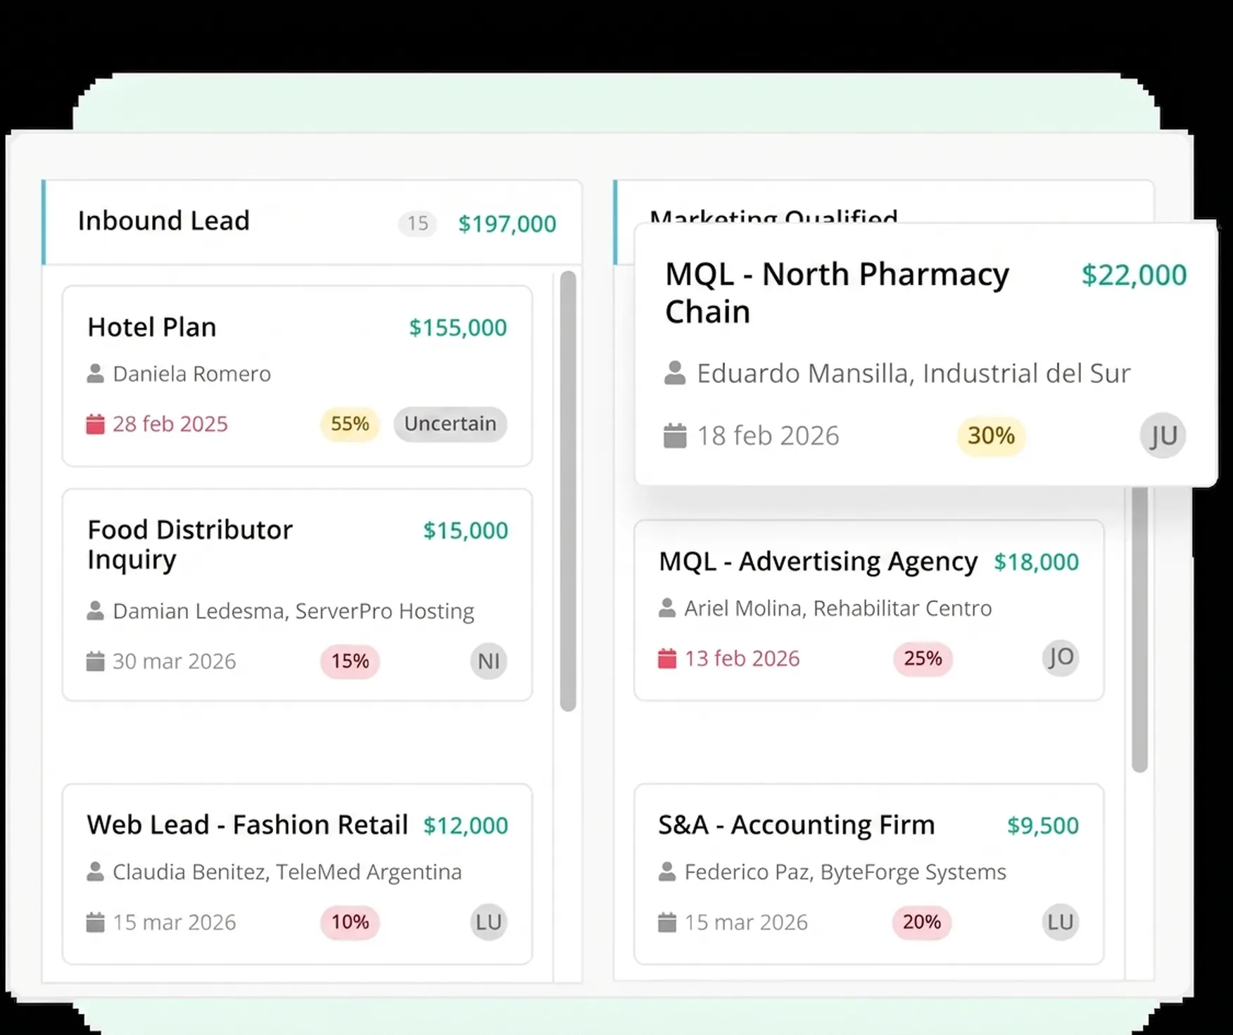Click the calendar icon beside 18 feb 2026
This screenshot has height=1035, width=1233.
click(674, 436)
